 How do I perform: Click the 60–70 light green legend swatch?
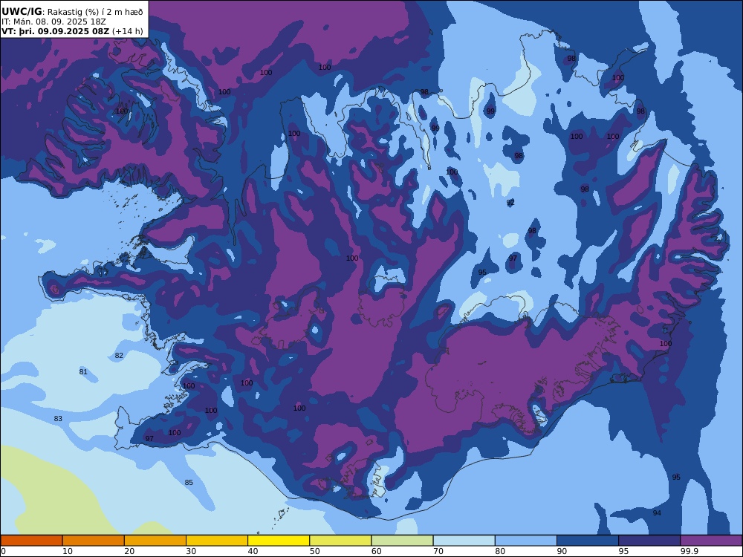coord(402,541)
